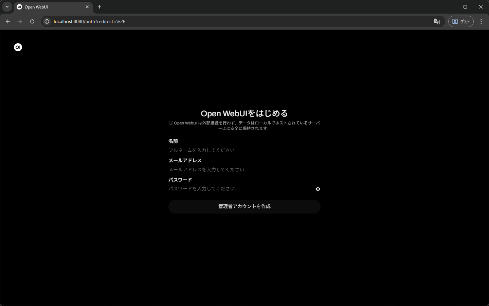Toggle password visibility eye icon
489x306 pixels.
click(x=318, y=189)
